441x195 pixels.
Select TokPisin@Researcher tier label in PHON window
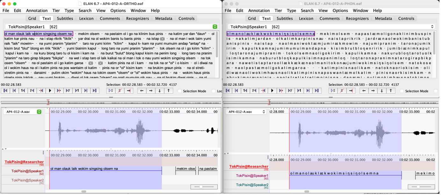tap(249, 166)
